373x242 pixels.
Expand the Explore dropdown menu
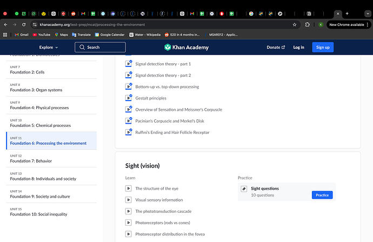[49, 48]
